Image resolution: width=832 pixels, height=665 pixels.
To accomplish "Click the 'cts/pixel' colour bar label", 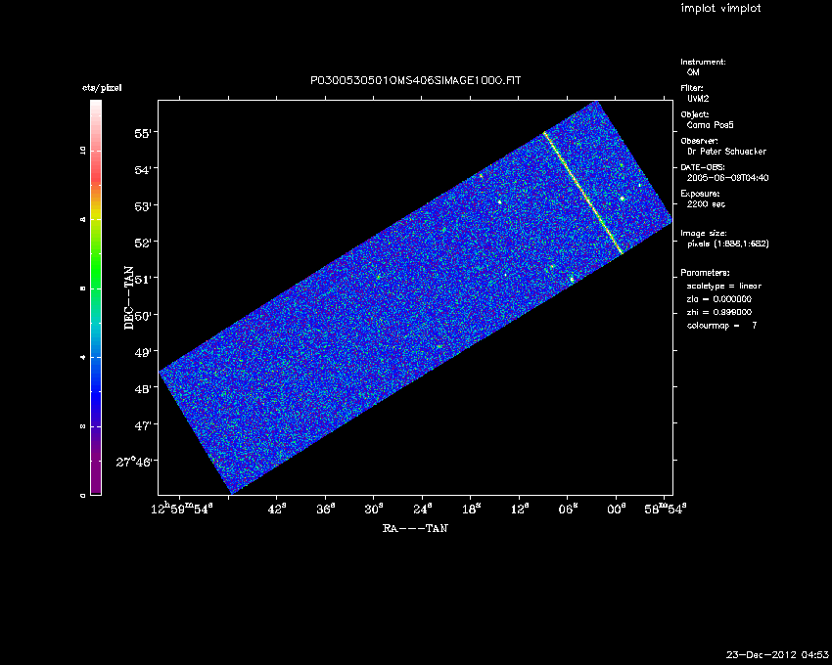I will pos(102,88).
